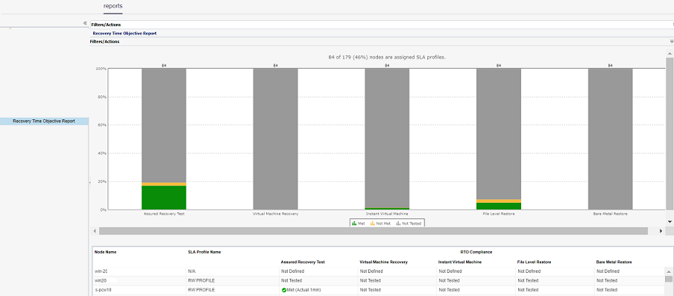The height and width of the screenshot is (296, 674).
Task: Click the horizontal scrollbar left arrow
Action: [95, 231]
